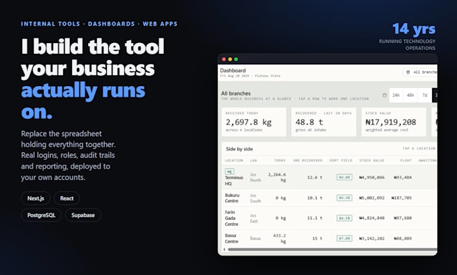Click the HQ badge above Terminus HQ
Image resolution: width=457 pixels, height=275 pixels.
(229, 171)
